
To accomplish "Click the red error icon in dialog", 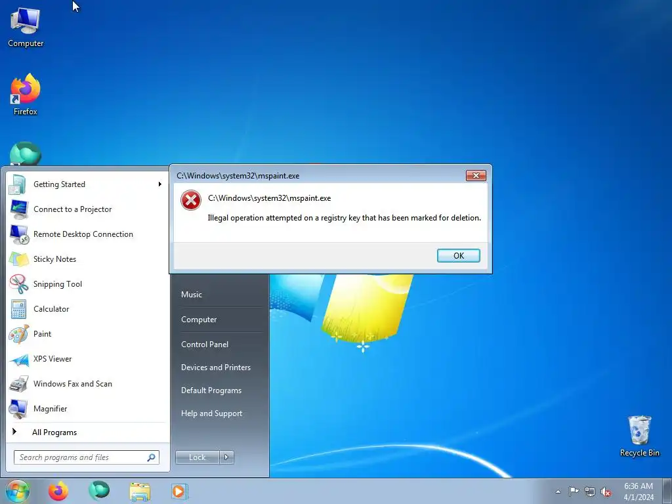I will pyautogui.click(x=191, y=200).
